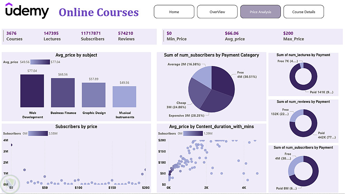Click the Avg_price gradient legend bar
The image size is (345, 194).
pos(40,62)
